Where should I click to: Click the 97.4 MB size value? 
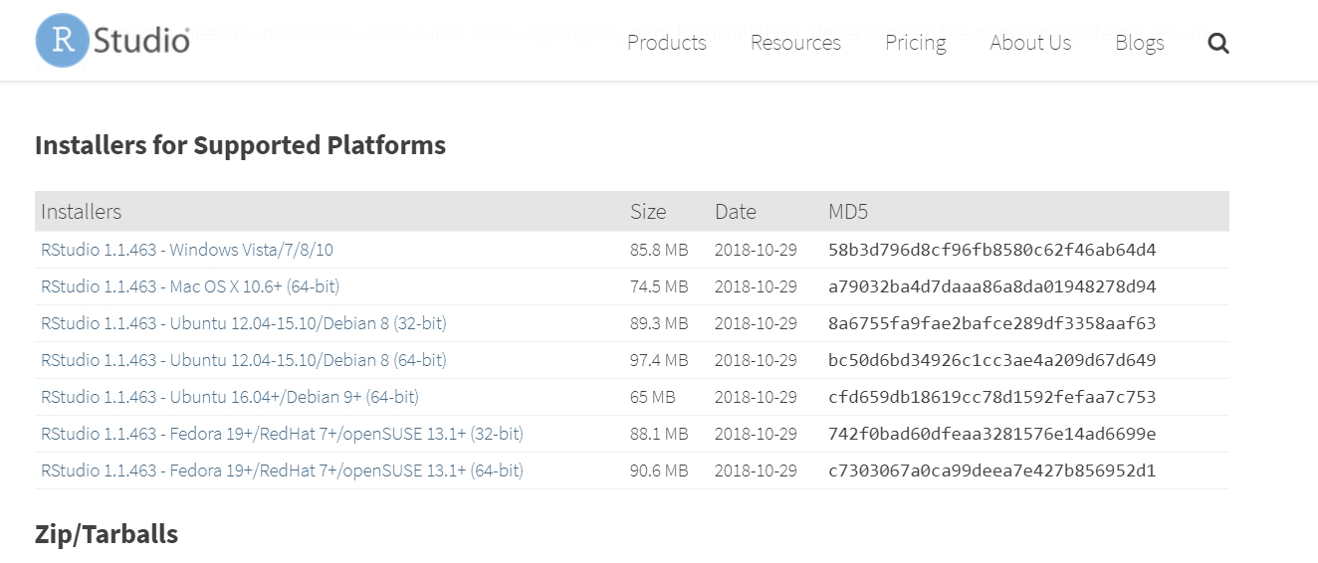(659, 360)
